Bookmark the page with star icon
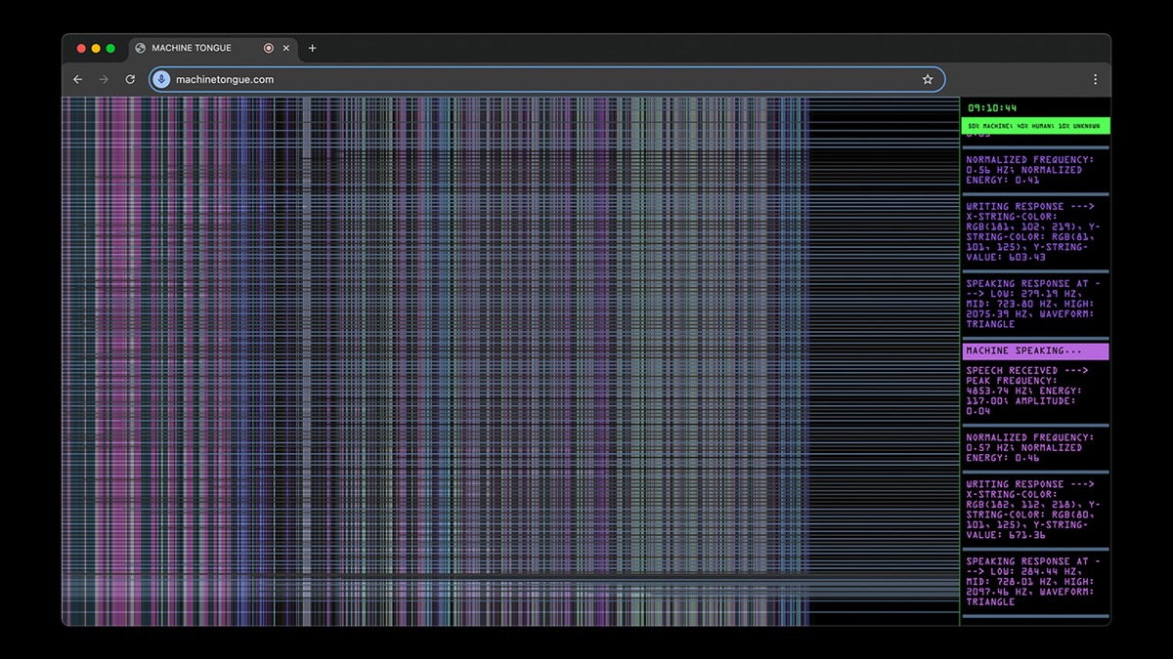This screenshot has width=1173, height=659. coord(928,79)
